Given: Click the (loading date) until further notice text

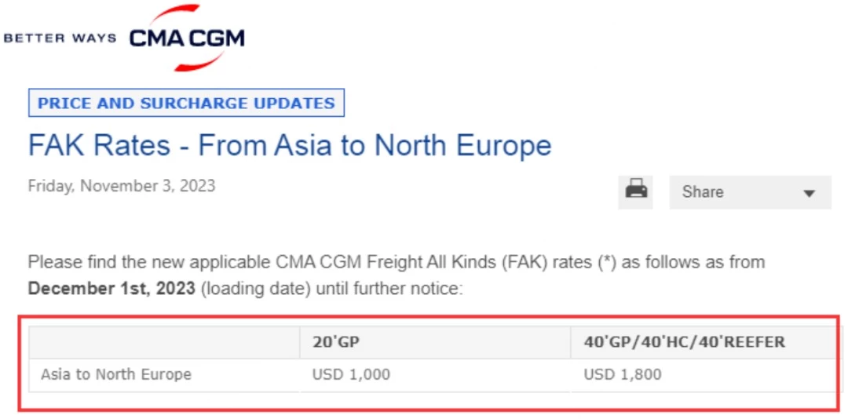Looking at the screenshot, I should click(331, 288).
